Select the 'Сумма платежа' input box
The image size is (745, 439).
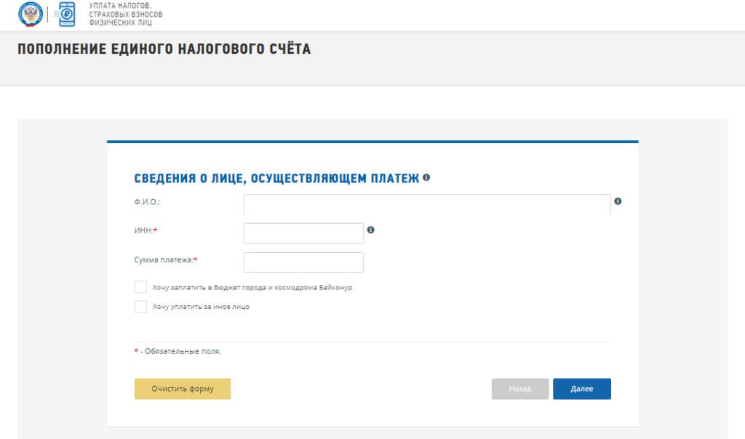tap(303, 262)
